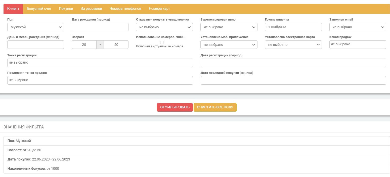
Task: Select the Пол: Мужской filter value row
Action: click(197, 141)
